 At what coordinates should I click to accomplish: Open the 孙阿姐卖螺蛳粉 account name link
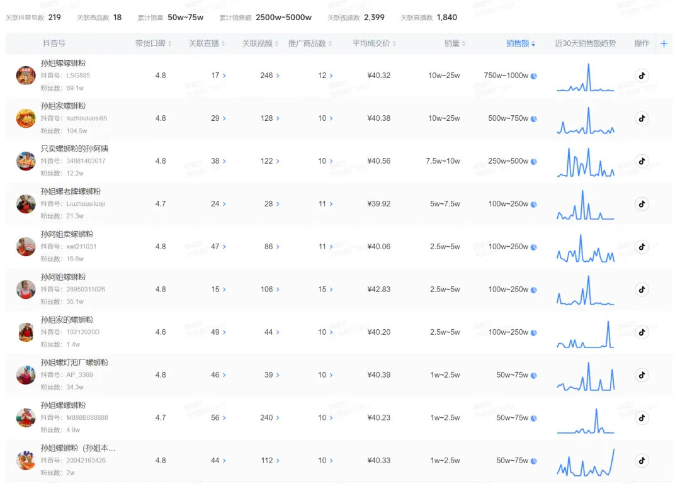point(67,234)
